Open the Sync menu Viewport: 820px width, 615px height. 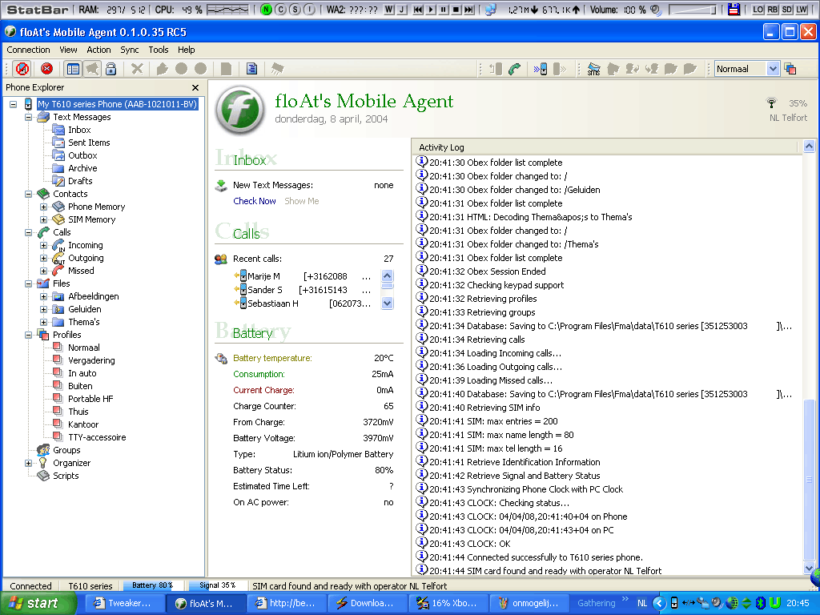tap(130, 50)
